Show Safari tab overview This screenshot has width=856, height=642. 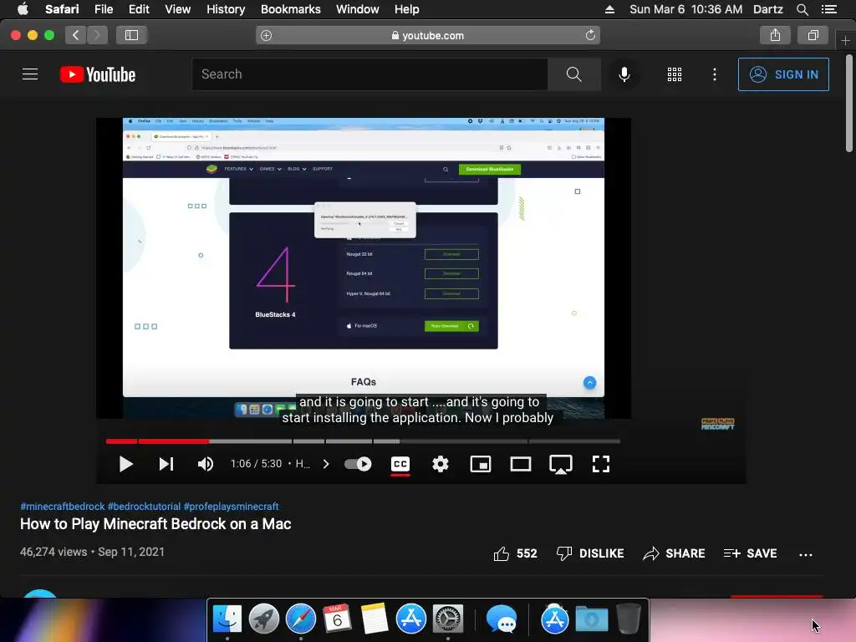pos(813,35)
